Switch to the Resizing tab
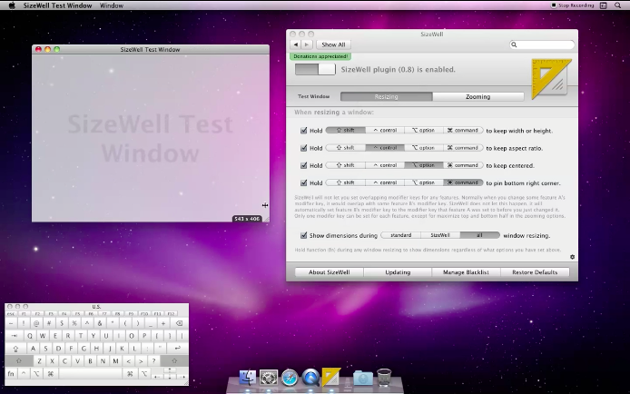This screenshot has width=630, height=394. (387, 97)
